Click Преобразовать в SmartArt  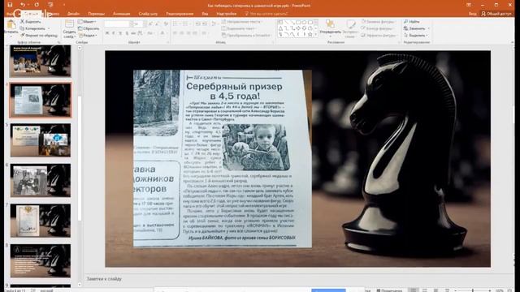(247, 35)
